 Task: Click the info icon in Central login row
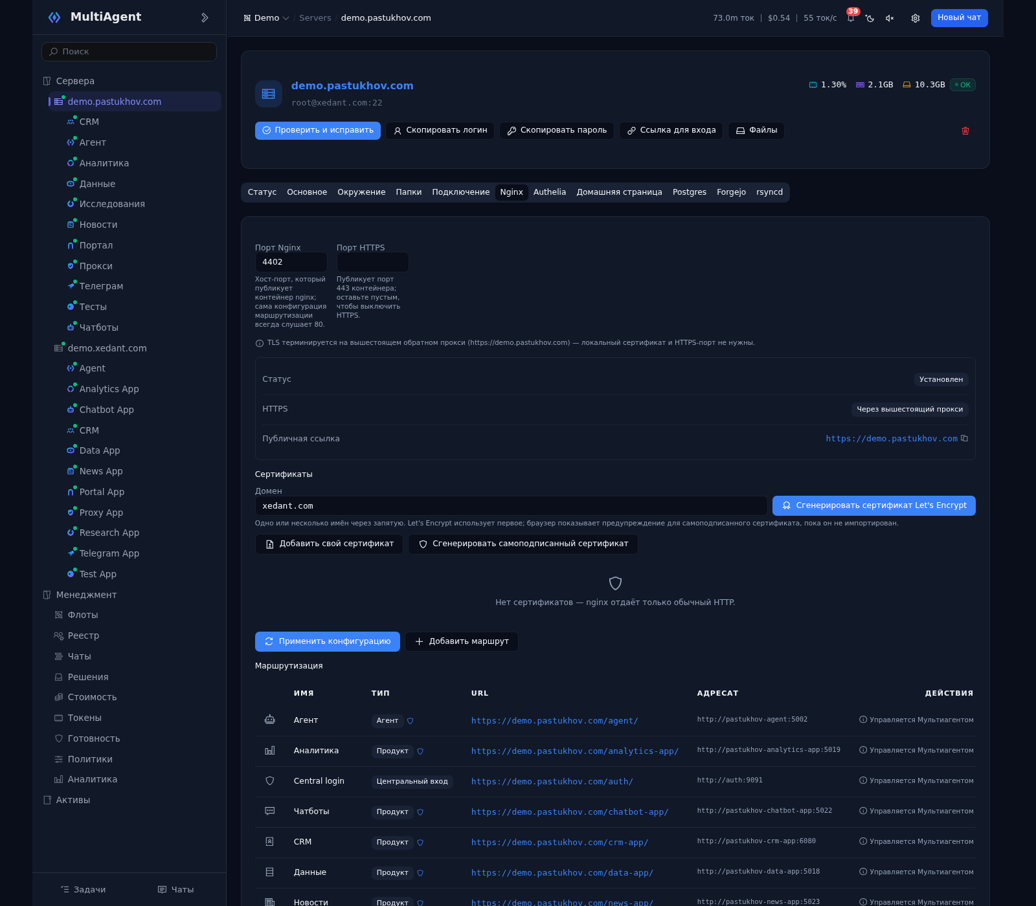(x=863, y=780)
